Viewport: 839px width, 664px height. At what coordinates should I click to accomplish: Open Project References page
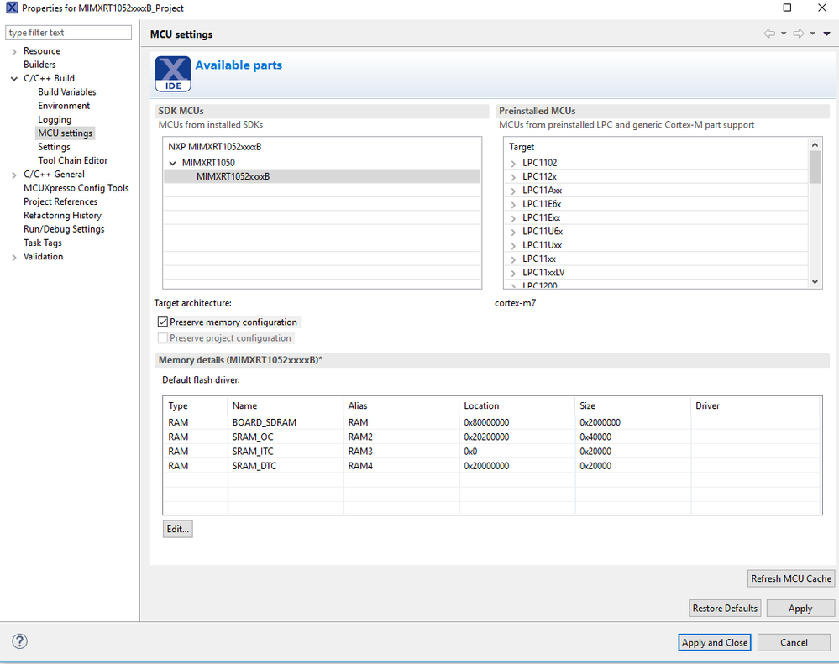60,201
